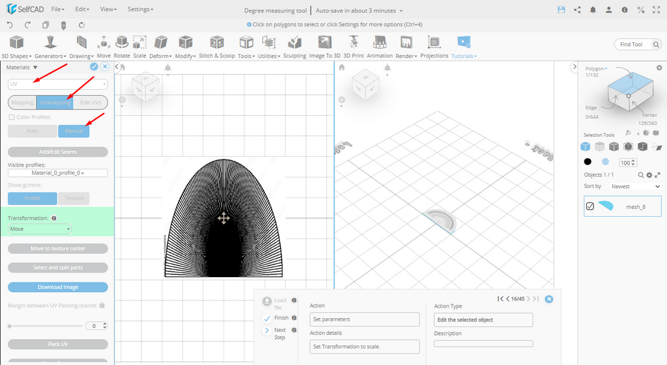Click the Share icon
This screenshot has width=667, height=365.
click(x=577, y=10)
